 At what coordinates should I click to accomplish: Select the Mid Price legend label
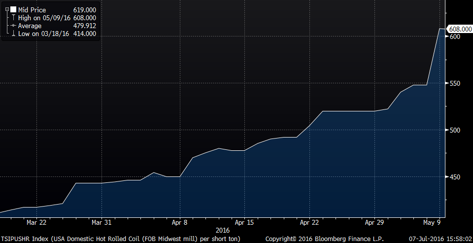tap(32, 10)
